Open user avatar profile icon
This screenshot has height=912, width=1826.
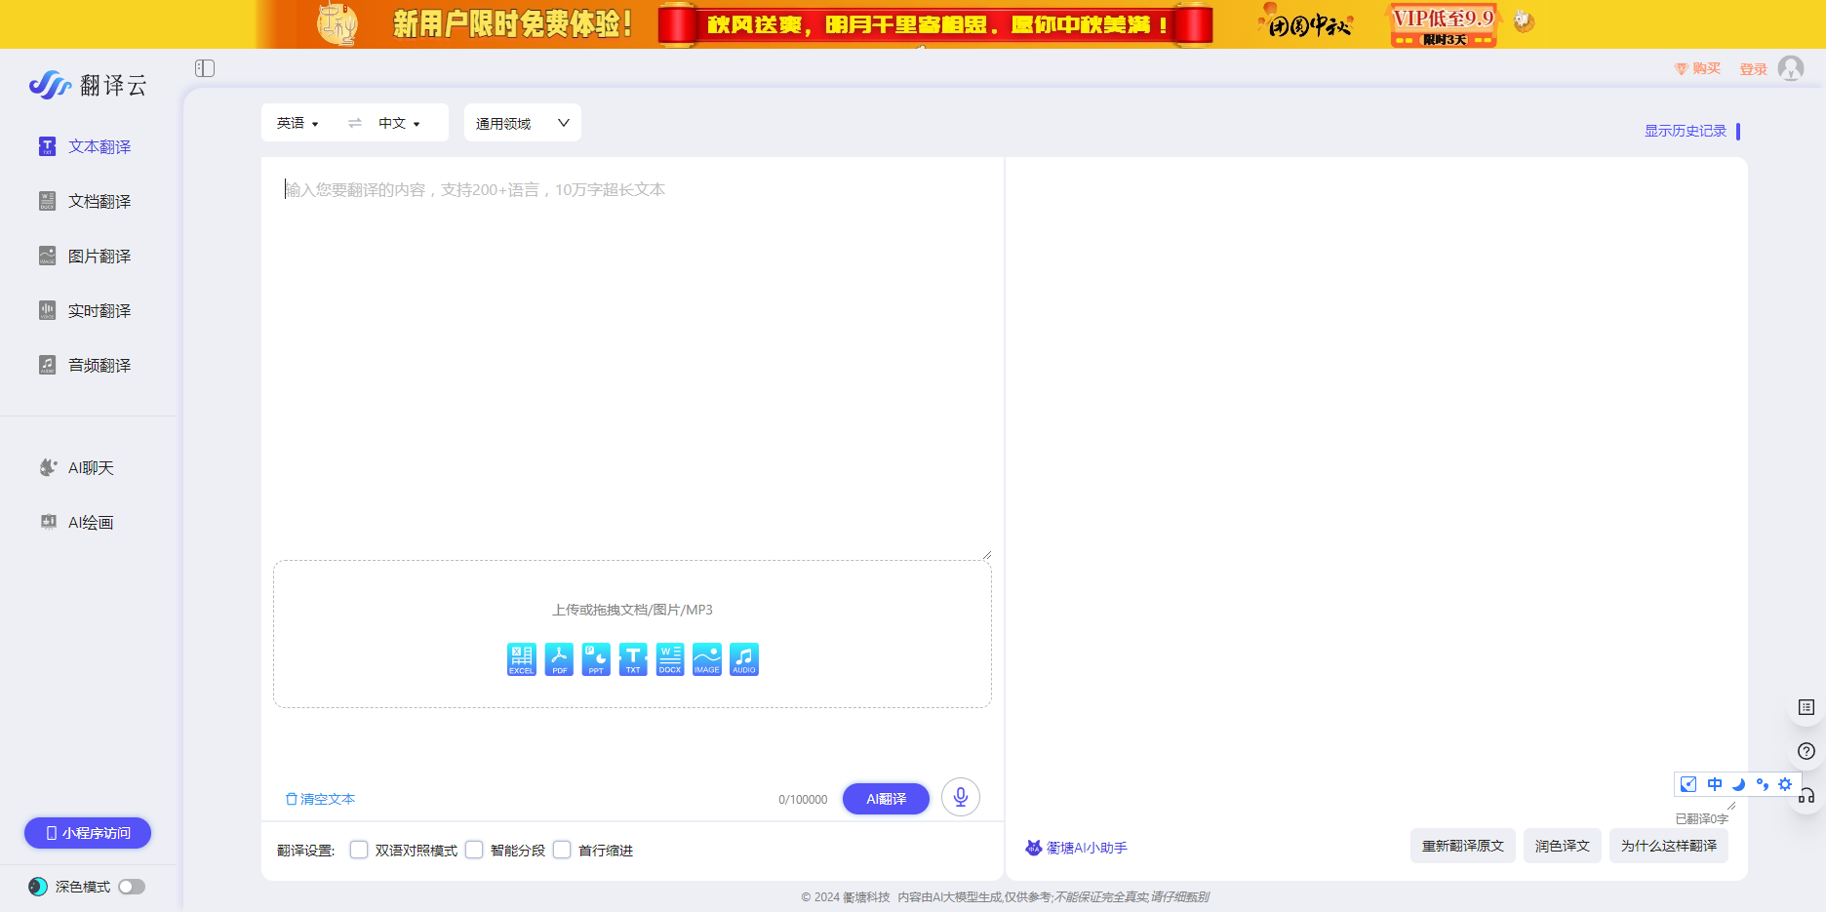(1791, 68)
